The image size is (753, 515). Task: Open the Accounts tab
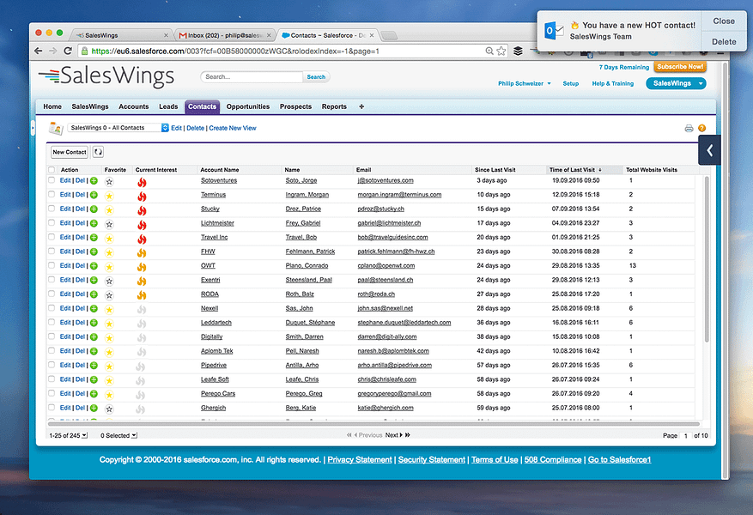(133, 106)
